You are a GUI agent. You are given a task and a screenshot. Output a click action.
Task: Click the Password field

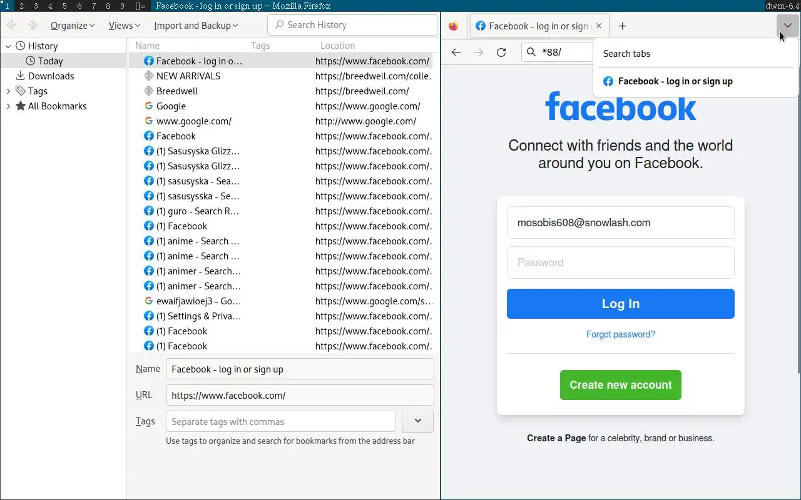pos(621,262)
